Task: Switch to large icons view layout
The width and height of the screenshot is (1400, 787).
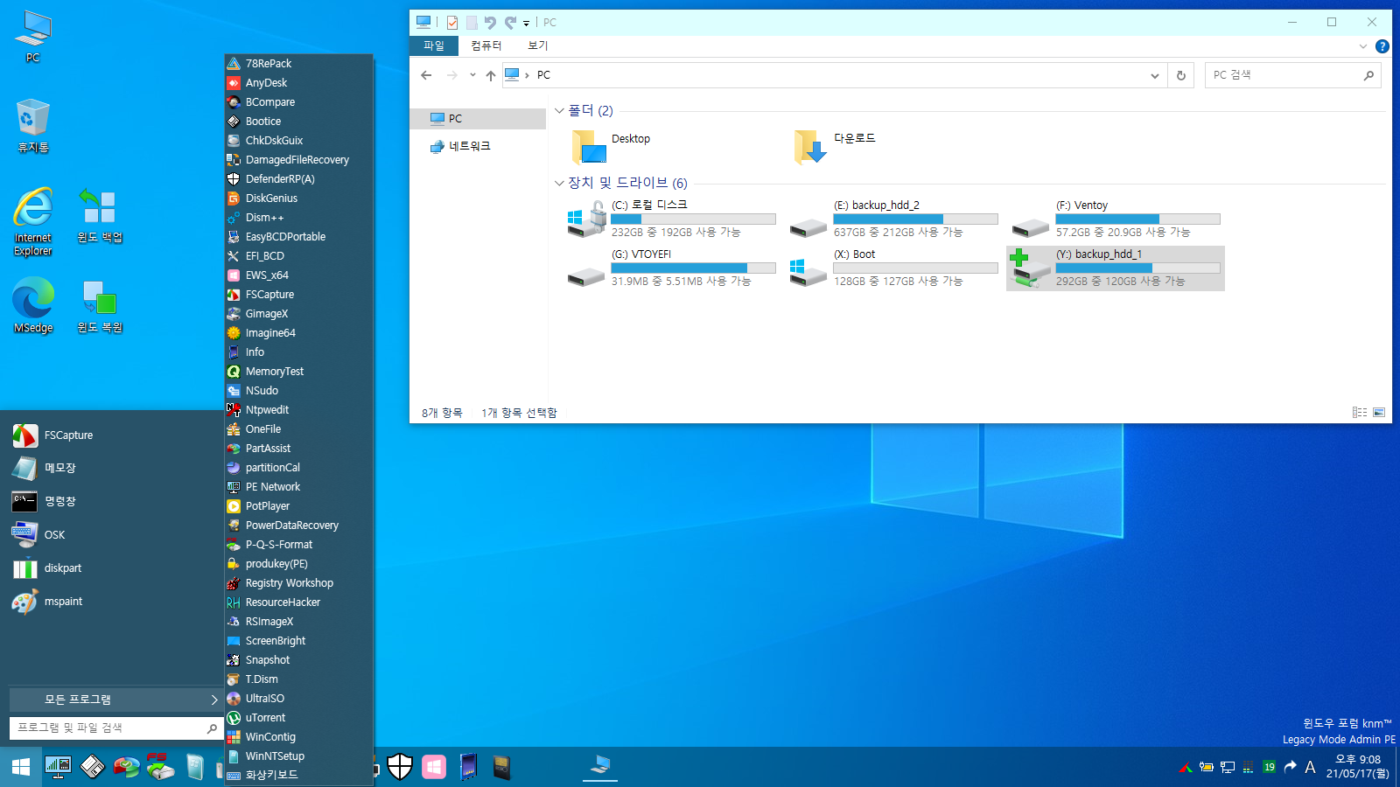Action: (1379, 413)
